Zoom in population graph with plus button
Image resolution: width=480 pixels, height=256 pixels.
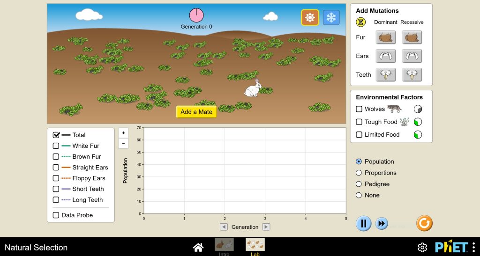(124, 133)
